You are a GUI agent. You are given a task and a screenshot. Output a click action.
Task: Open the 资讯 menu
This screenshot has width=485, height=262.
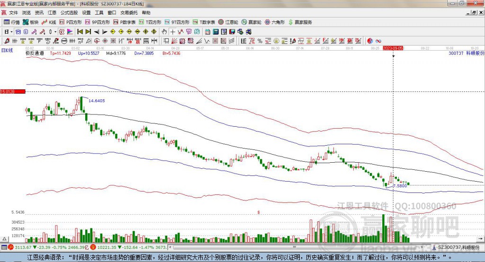39,13
